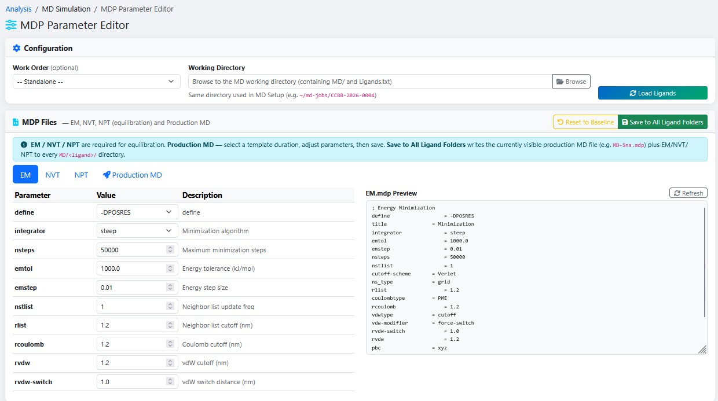Click the 'Energy tolerance (kJ/mol)' description
This screenshot has width=718, height=401.
218,268
